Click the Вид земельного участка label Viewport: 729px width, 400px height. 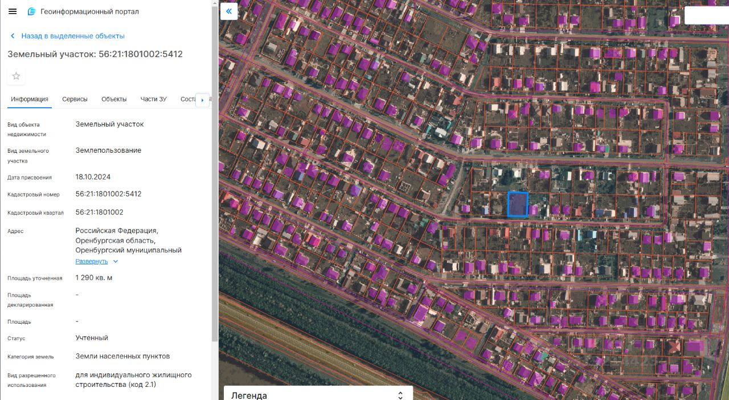tap(28, 156)
